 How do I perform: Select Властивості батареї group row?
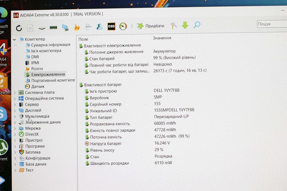point(100,85)
